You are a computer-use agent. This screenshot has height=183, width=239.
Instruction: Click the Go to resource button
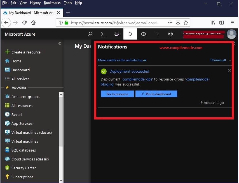(x=117, y=94)
